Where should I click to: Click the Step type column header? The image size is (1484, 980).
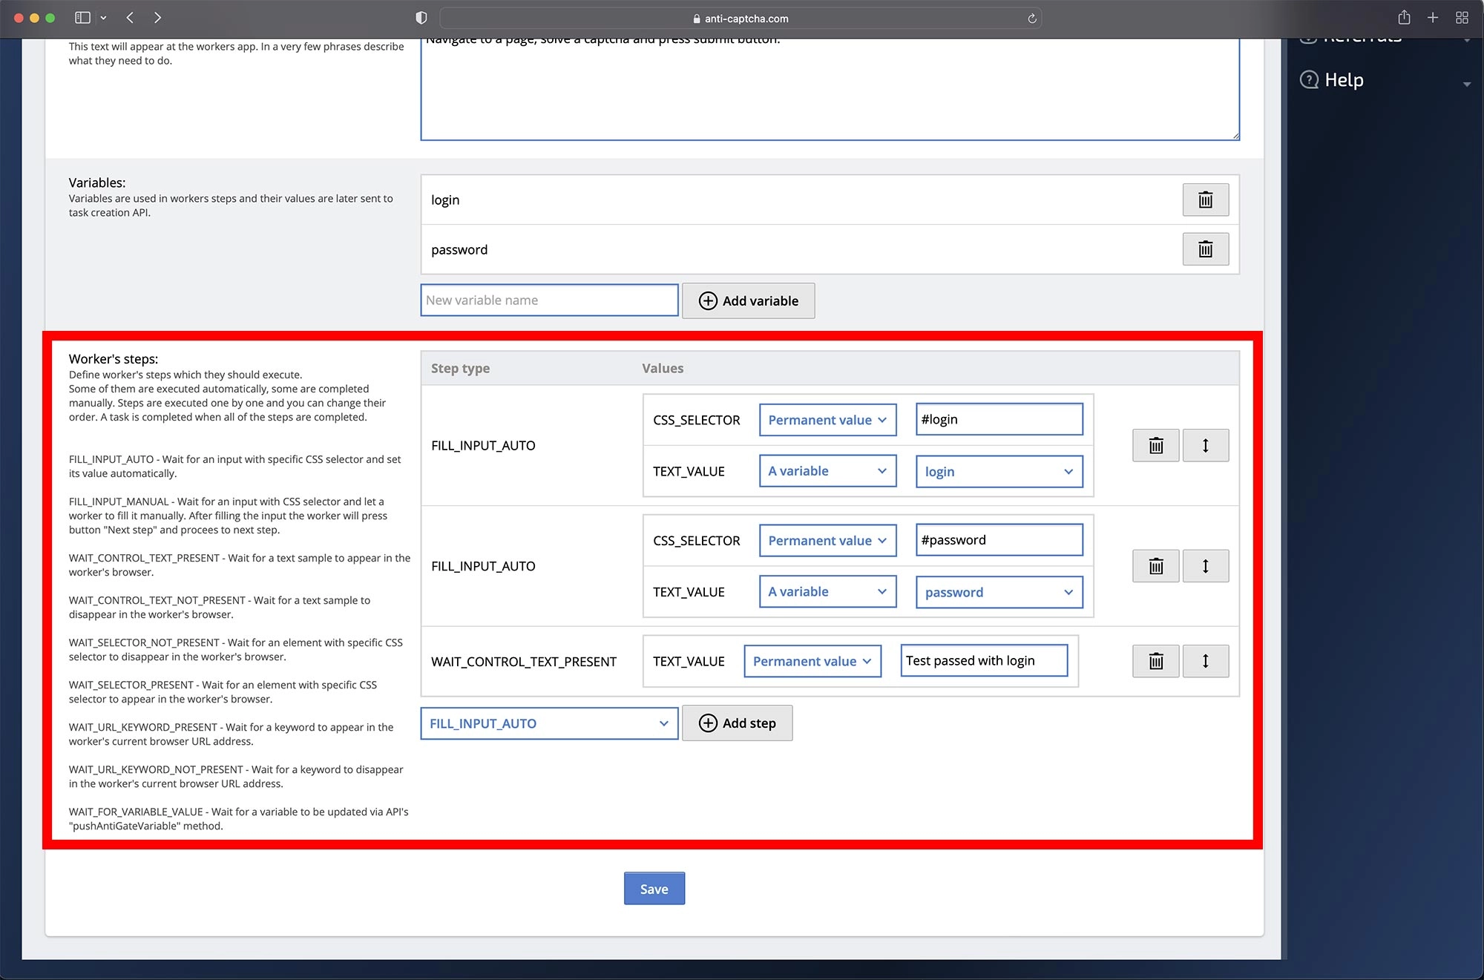click(460, 368)
